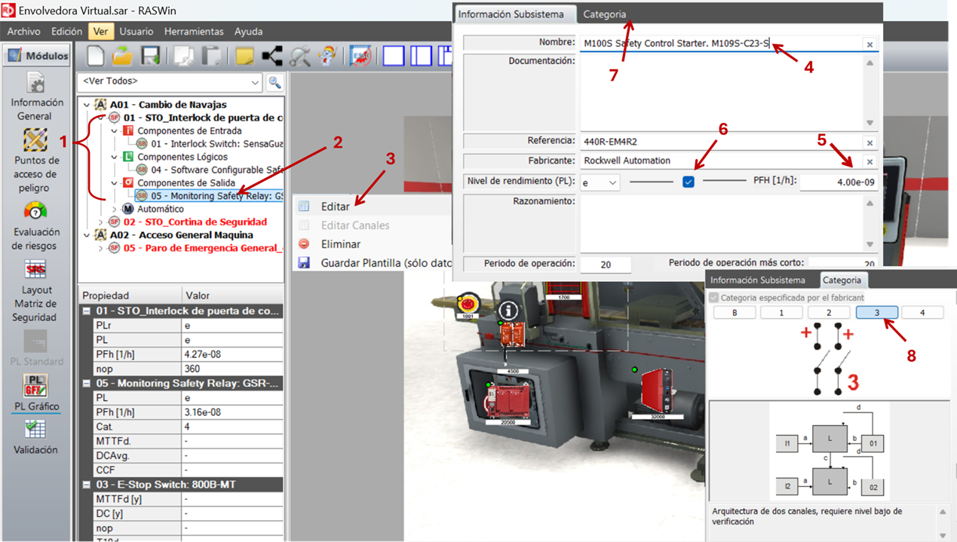Screen dimensions: 957x542
Task: Collapse A02 - Acceso General Maquina node
Action: pos(87,235)
